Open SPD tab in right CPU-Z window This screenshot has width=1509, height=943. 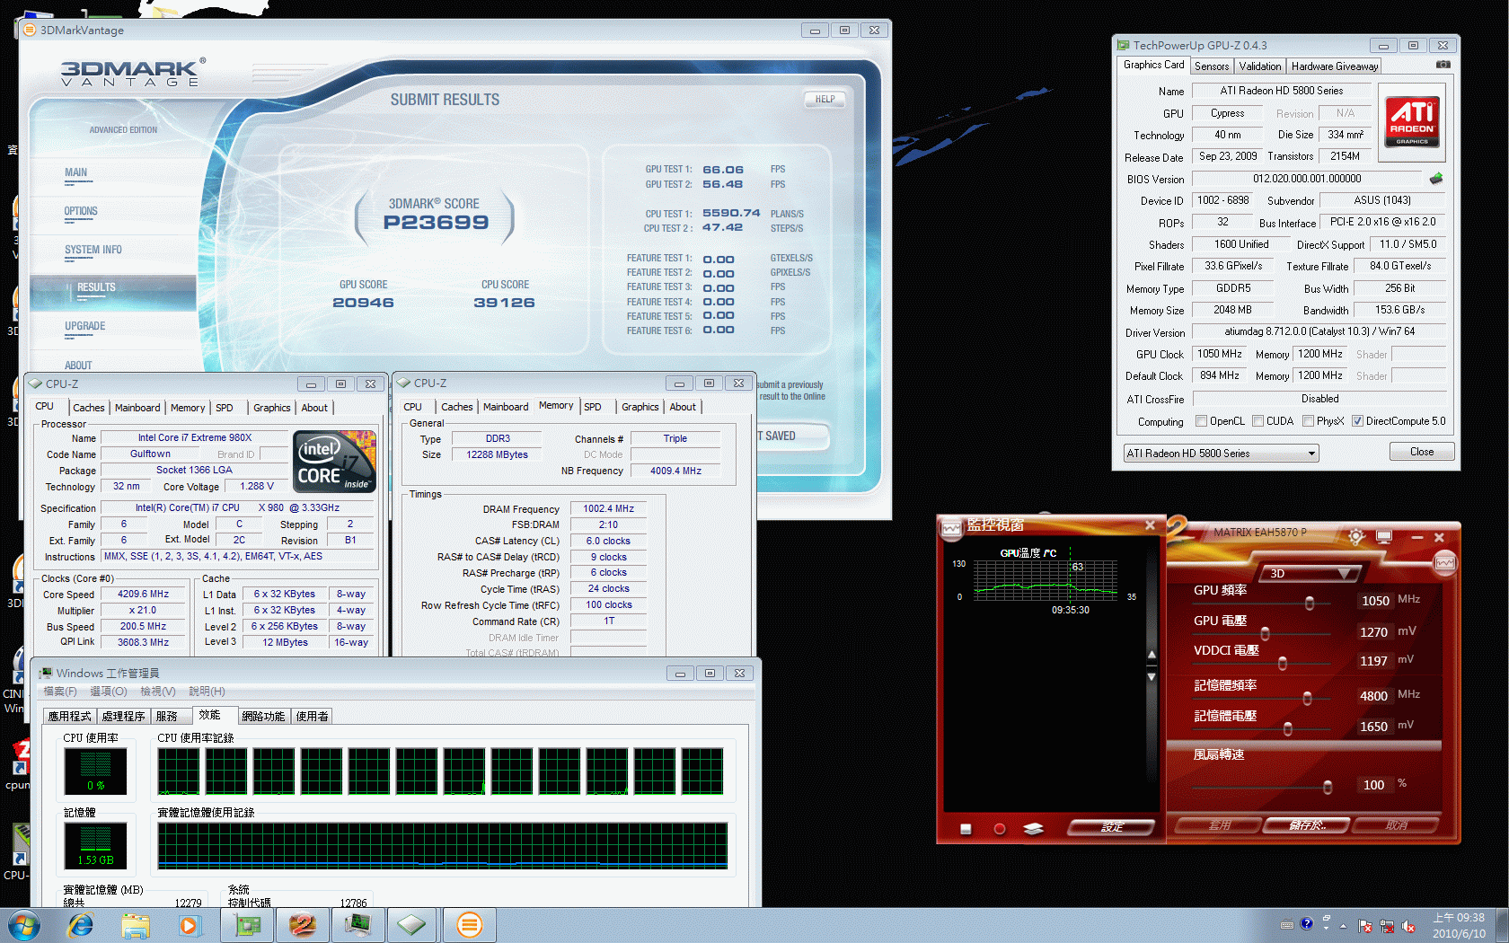tap(593, 407)
